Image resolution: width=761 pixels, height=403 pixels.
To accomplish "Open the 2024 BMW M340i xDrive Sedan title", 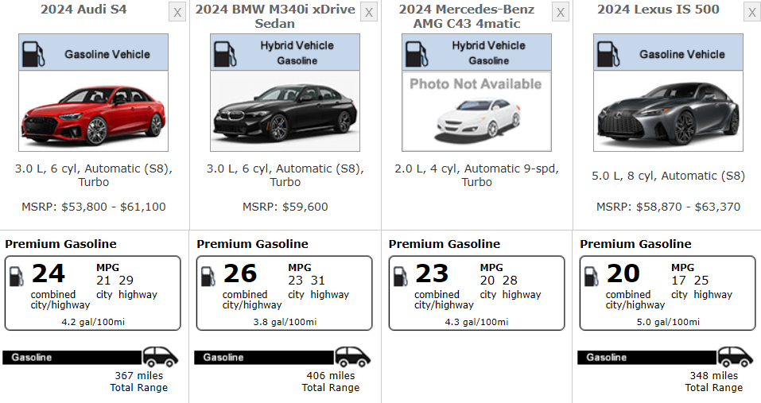I will coord(274,17).
